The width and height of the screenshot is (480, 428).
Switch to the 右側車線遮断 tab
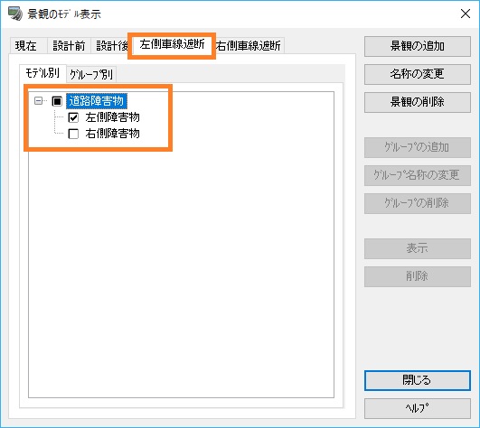click(249, 46)
